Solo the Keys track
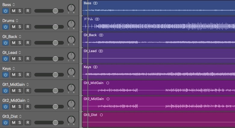This screenshot has height=128, width=235. point(20,75)
